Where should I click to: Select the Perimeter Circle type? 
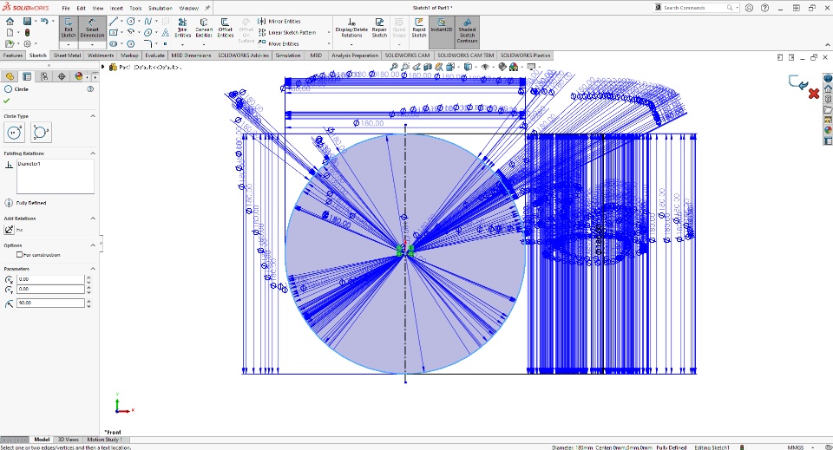click(x=41, y=132)
